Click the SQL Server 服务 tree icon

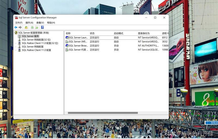[19, 36]
